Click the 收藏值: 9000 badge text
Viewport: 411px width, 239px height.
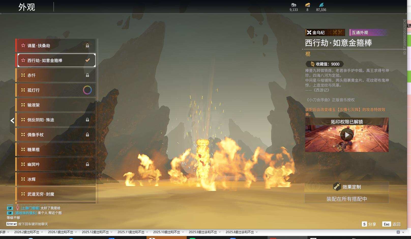coord(328,64)
